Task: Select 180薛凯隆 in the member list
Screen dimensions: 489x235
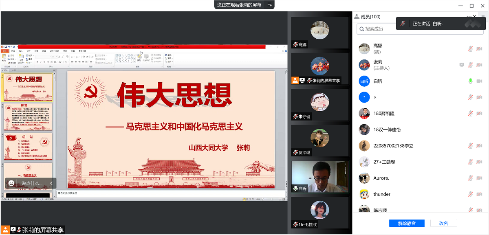Action: pos(384,113)
